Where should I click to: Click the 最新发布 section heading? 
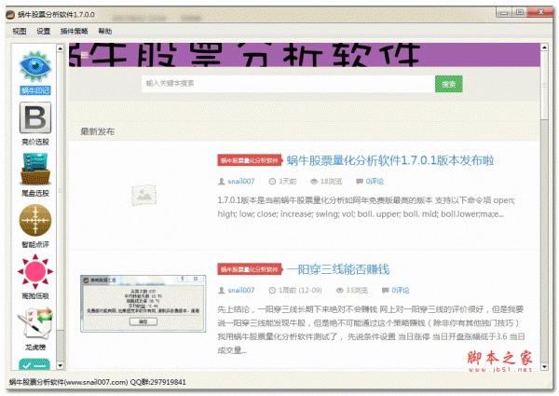click(97, 131)
